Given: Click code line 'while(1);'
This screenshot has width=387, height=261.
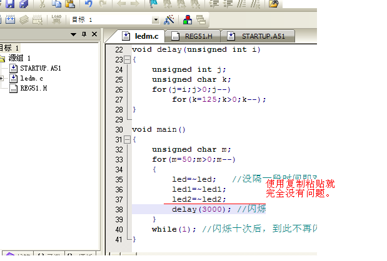Looking at the screenshot, I should click(x=174, y=229).
